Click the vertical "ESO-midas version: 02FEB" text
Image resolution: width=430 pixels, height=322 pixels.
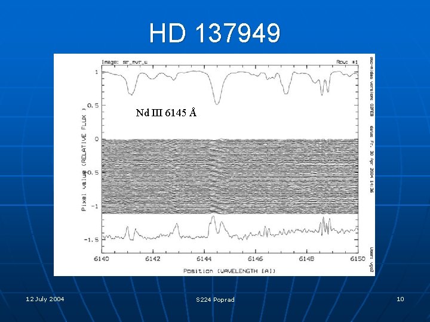coord(371,86)
